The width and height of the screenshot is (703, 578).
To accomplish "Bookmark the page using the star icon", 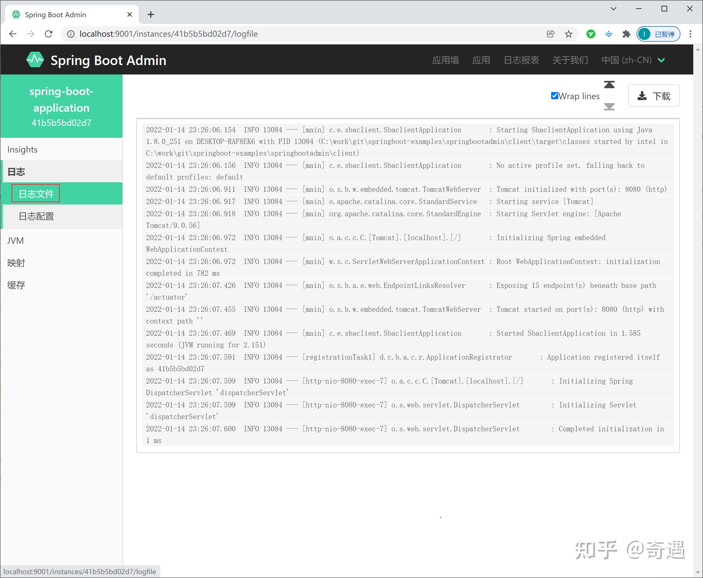I will [x=568, y=34].
